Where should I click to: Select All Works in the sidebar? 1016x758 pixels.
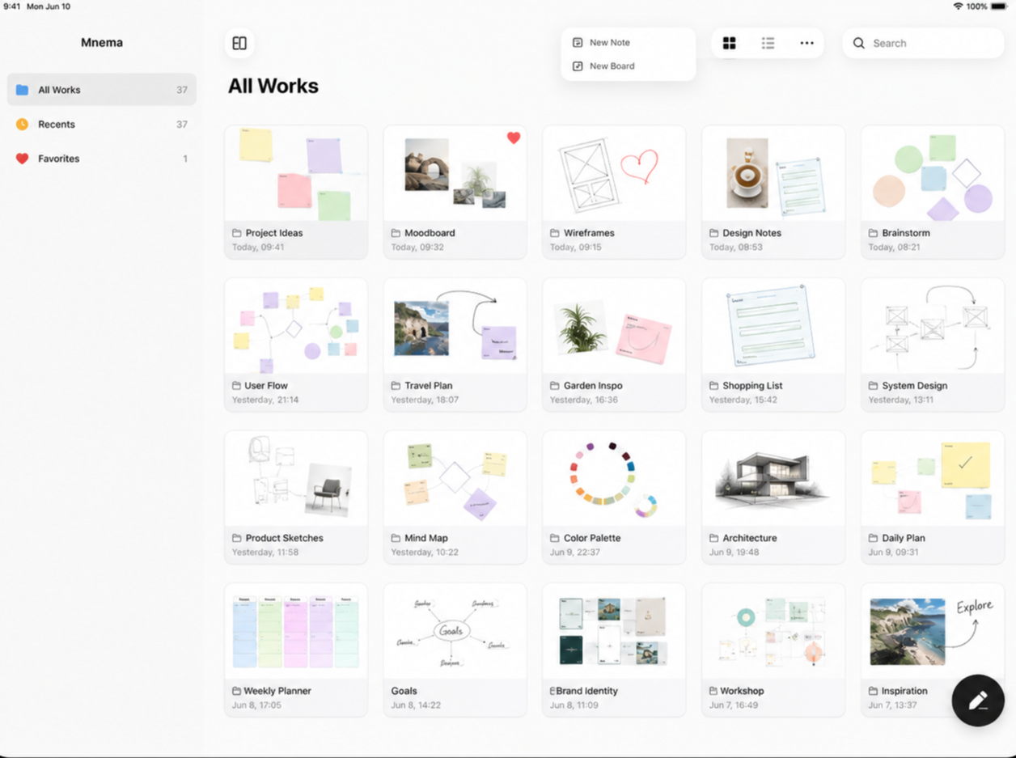point(102,90)
